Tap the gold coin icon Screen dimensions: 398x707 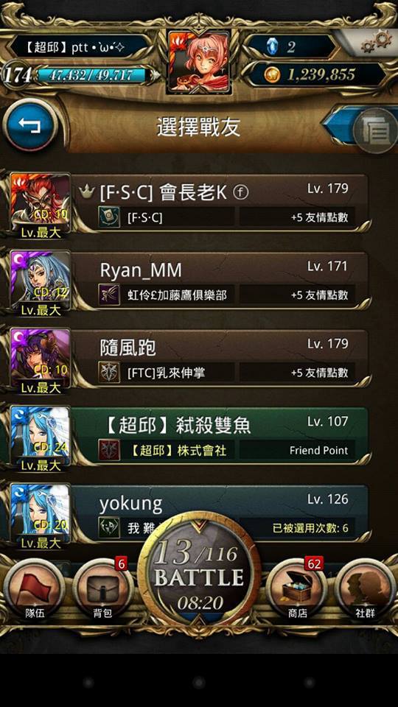point(272,74)
